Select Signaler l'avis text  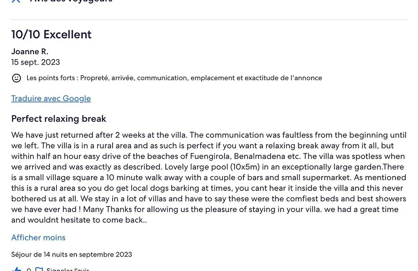(68, 269)
